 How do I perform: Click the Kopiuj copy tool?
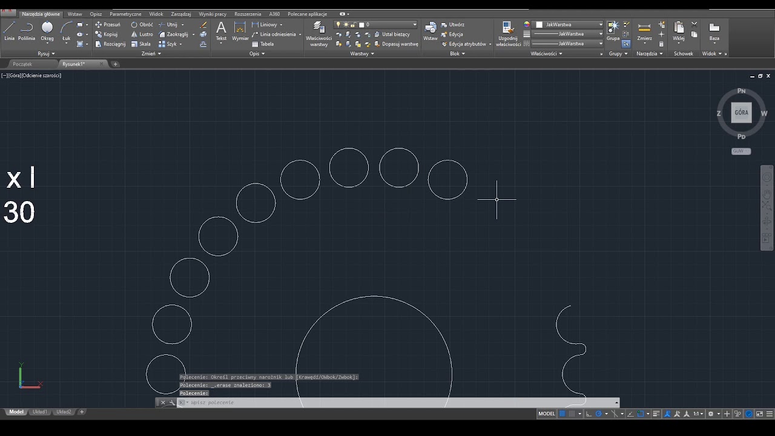click(107, 35)
